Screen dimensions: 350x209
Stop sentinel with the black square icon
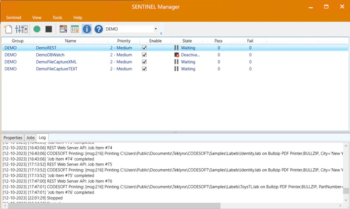(x=48, y=29)
